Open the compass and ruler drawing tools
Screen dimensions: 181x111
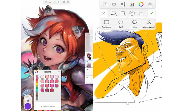pos(123,4)
